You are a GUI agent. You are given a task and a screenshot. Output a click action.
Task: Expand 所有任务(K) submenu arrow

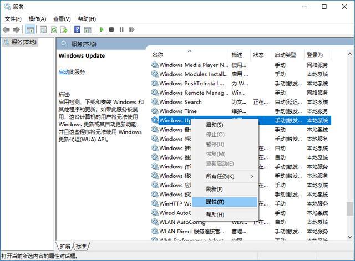click(x=252, y=176)
